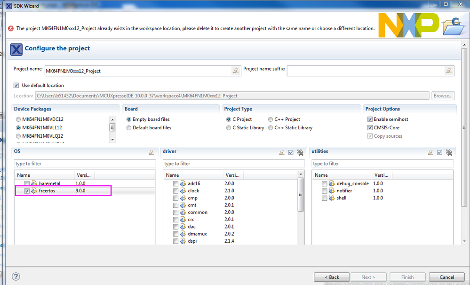
Task: Deselect all utilities with the X icon
Action: 449,152
